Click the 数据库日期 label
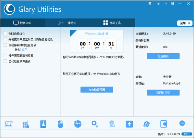 (x=143, y=40)
